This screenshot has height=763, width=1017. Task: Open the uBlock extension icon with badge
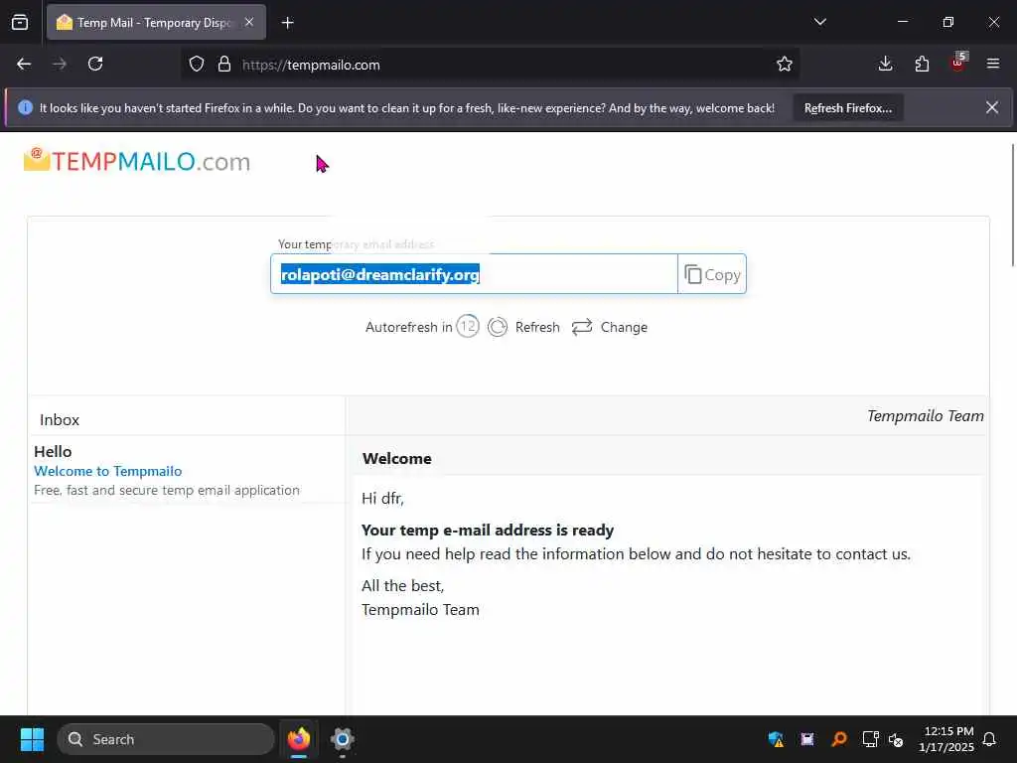click(x=958, y=63)
